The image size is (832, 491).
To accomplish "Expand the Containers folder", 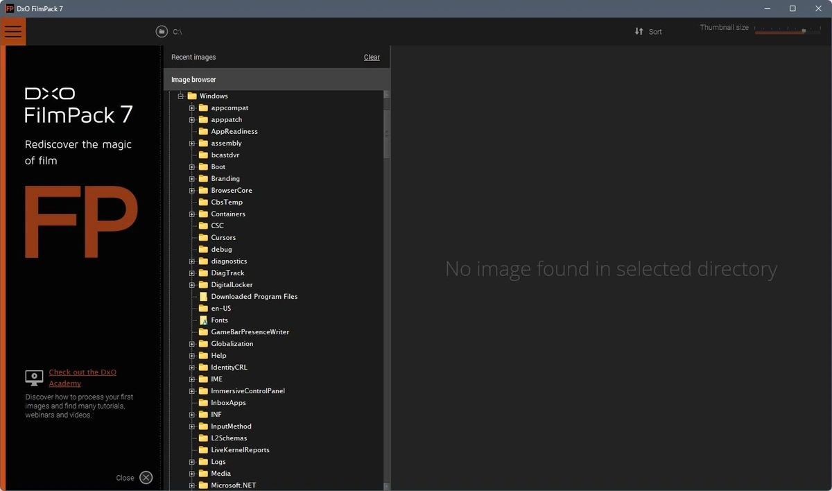I will pyautogui.click(x=192, y=214).
